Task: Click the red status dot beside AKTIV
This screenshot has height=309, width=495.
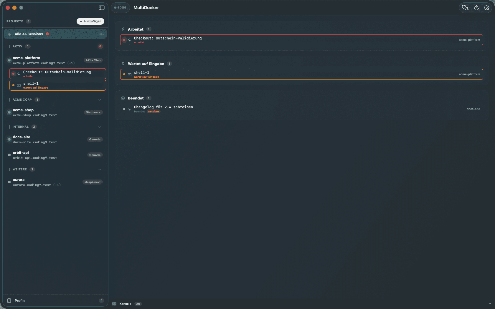Action: [x=100, y=46]
